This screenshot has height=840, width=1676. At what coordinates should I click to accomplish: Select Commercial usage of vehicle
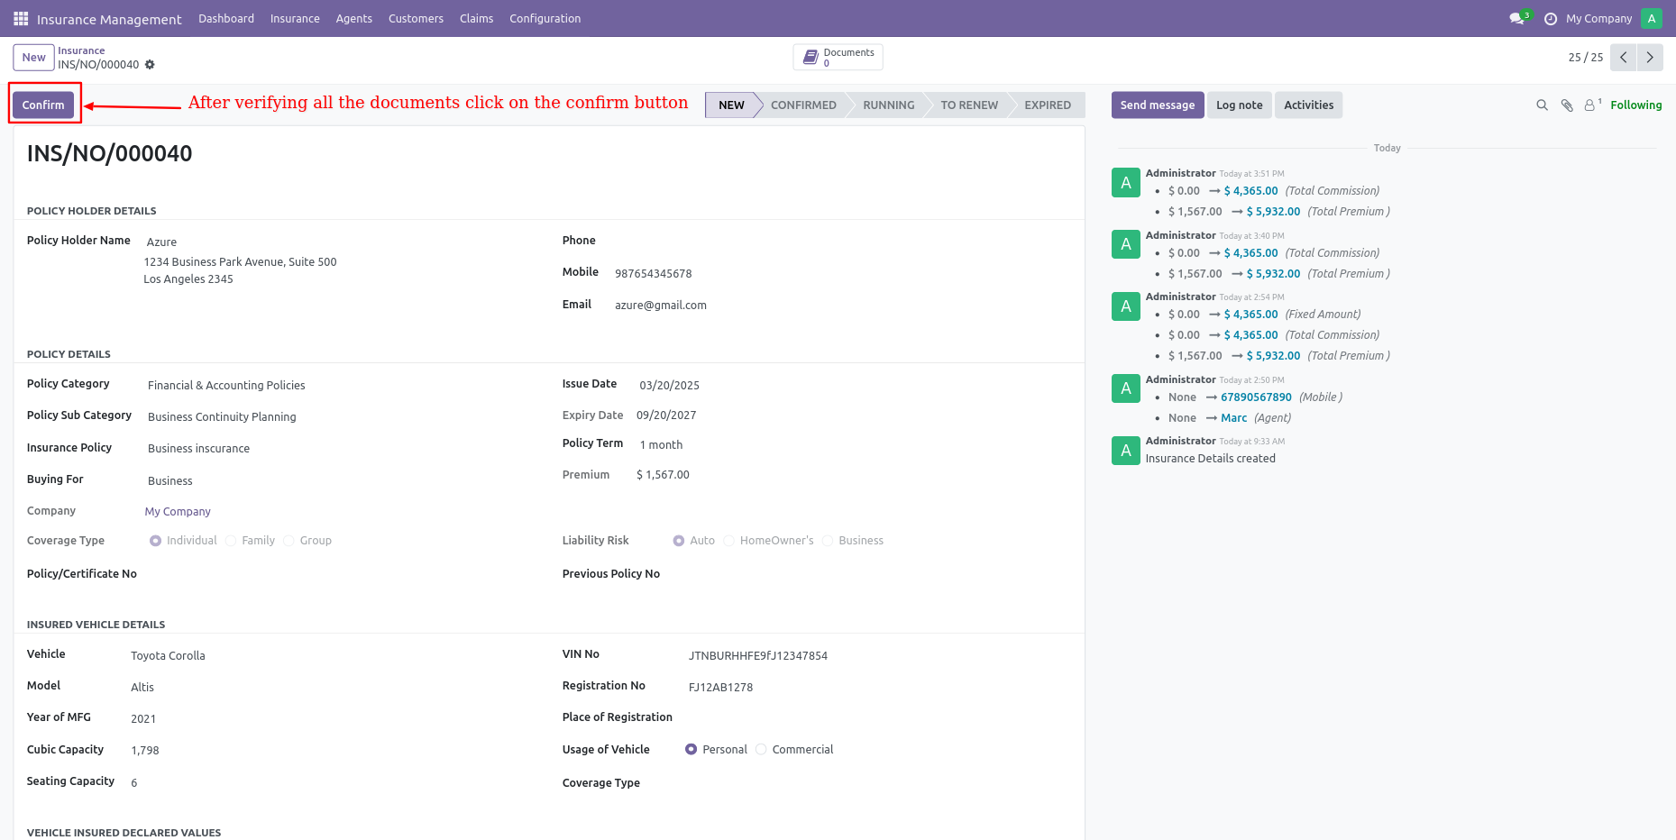click(761, 750)
